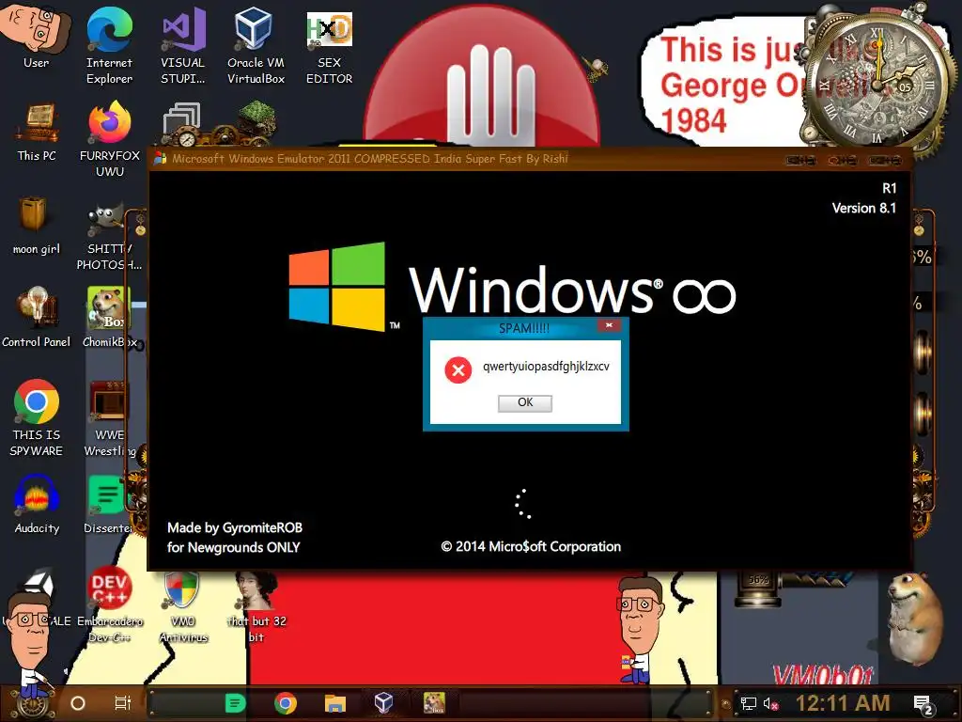This screenshot has height=722, width=962.
Task: Open the notification center icon
Action: click(x=924, y=705)
